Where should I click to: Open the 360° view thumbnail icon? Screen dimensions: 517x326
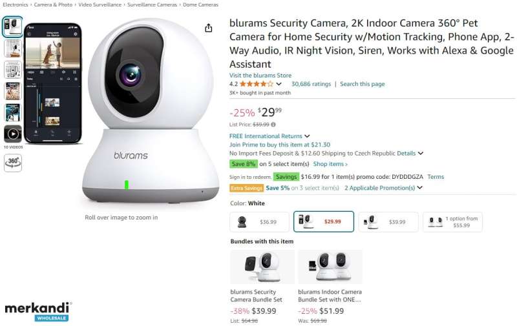(x=13, y=163)
